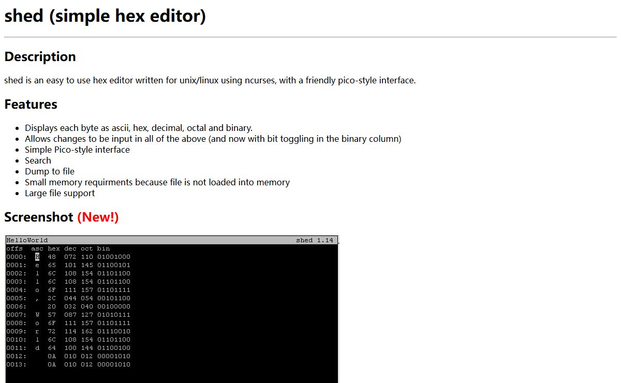This screenshot has height=383, width=621.
Task: Click binary value "01010111" in row 0007
Action: (x=114, y=315)
